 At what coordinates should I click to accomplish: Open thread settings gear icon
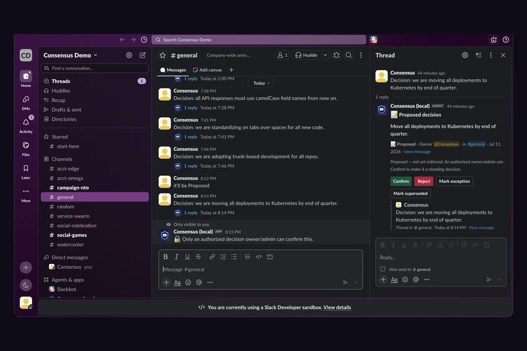tap(465, 55)
